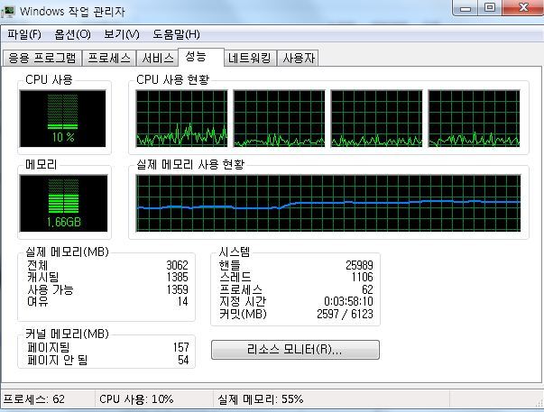Click the 실제 메모리 사용 현황 graph

click(328, 203)
